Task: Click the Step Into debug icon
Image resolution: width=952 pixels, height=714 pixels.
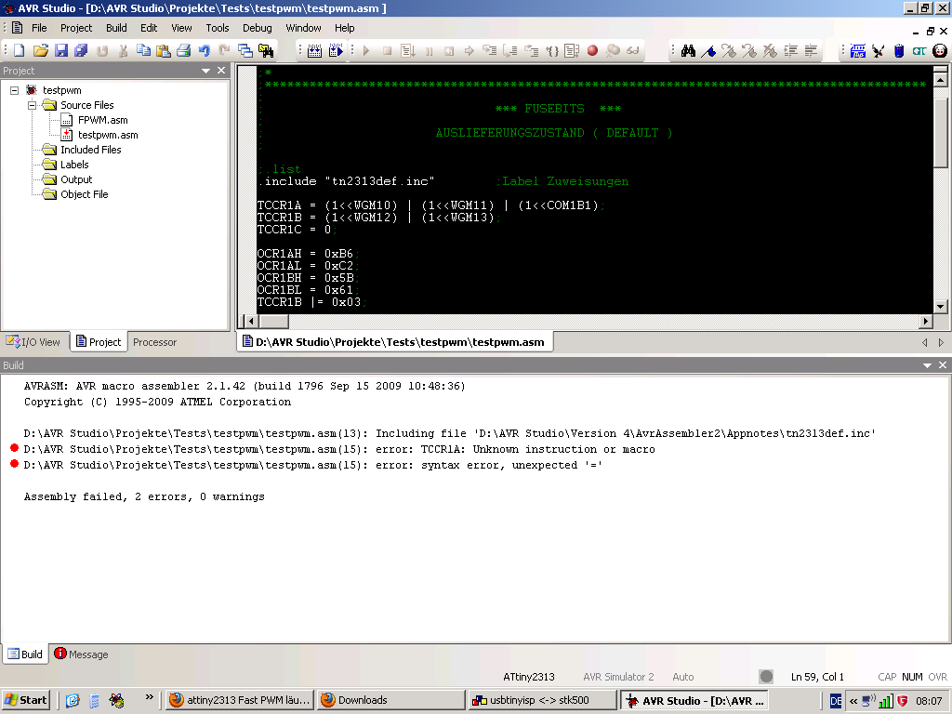Action: pos(490,51)
